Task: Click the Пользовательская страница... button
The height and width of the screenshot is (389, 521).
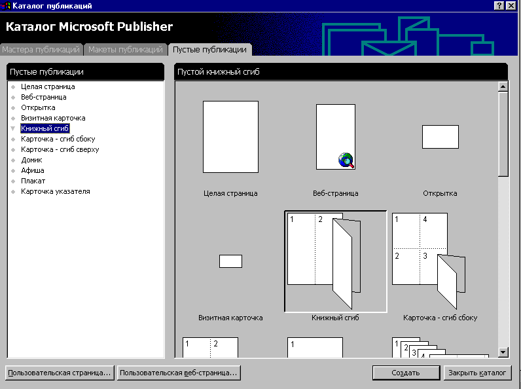Action: (x=60, y=373)
